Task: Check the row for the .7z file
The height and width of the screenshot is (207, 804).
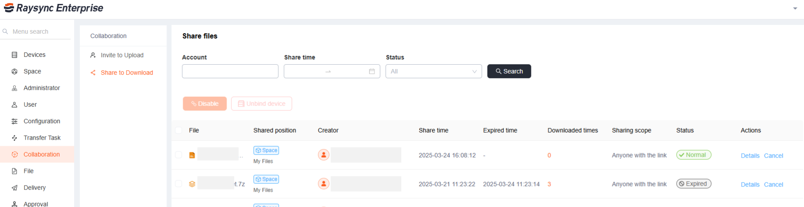Action: click(x=178, y=183)
